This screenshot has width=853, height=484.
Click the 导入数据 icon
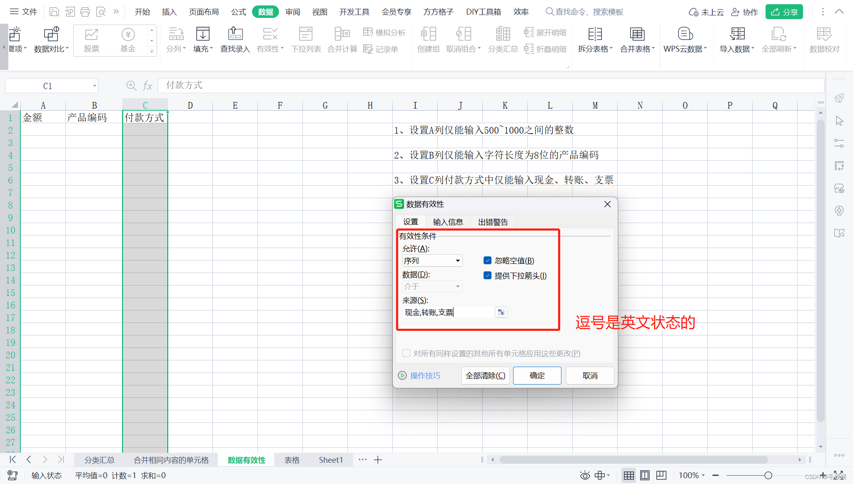pyautogui.click(x=737, y=40)
